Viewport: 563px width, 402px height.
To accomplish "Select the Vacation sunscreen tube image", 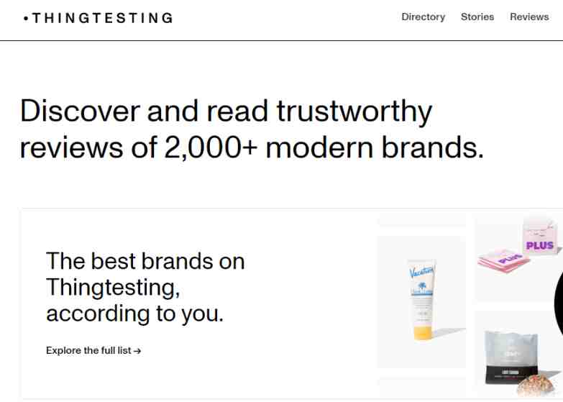I will (421, 302).
